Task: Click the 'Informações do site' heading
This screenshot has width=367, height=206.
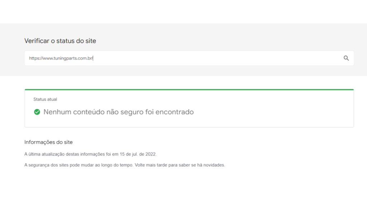Action: tap(48, 142)
